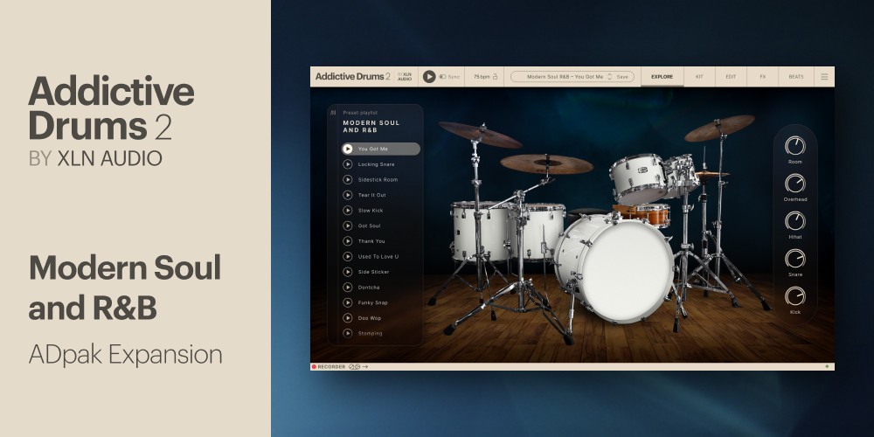
Task: Click the tempo lock icon beside 75 bpm
Action: pyautogui.click(x=496, y=77)
